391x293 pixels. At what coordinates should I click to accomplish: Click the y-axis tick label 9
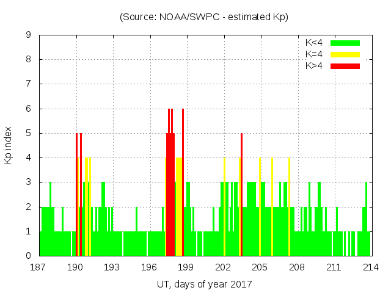tap(29, 35)
